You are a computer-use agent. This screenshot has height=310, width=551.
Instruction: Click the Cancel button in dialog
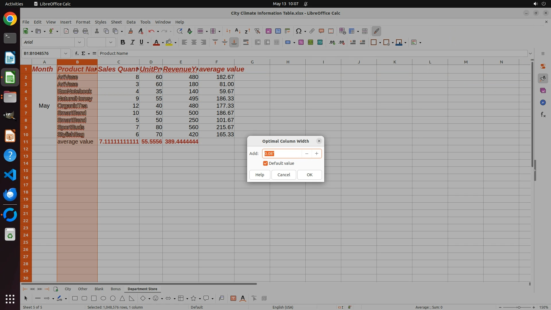[284, 175]
